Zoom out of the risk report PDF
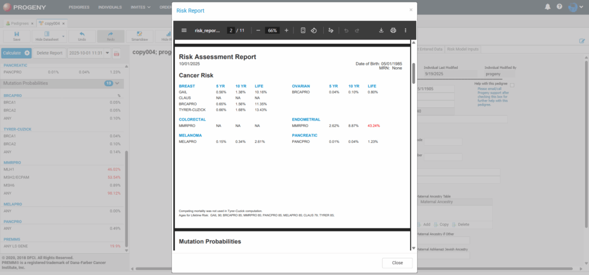Image resolution: width=589 pixels, height=275 pixels. (x=258, y=30)
